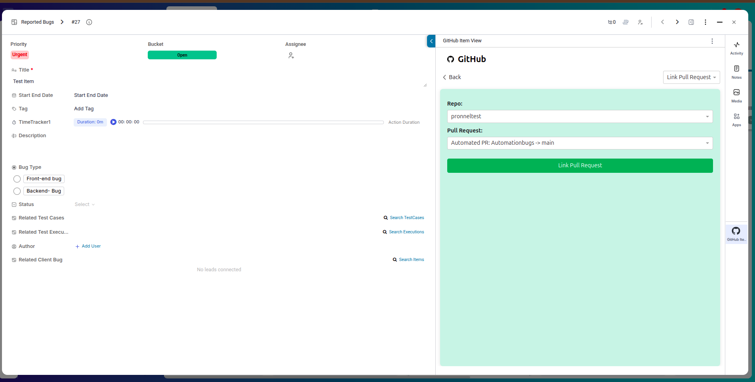The image size is (755, 382).
Task: Go Back in the GitHub panel
Action: [452, 77]
